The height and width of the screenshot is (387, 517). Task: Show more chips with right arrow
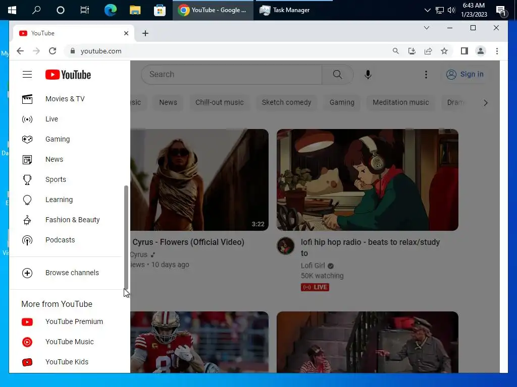click(x=485, y=103)
